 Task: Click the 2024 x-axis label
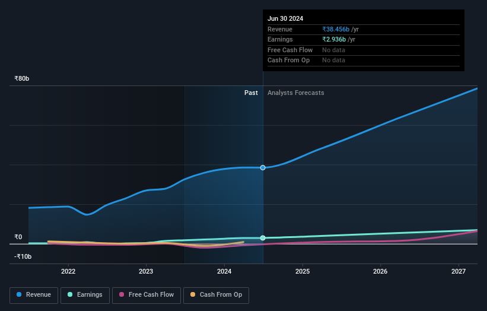[x=224, y=272]
